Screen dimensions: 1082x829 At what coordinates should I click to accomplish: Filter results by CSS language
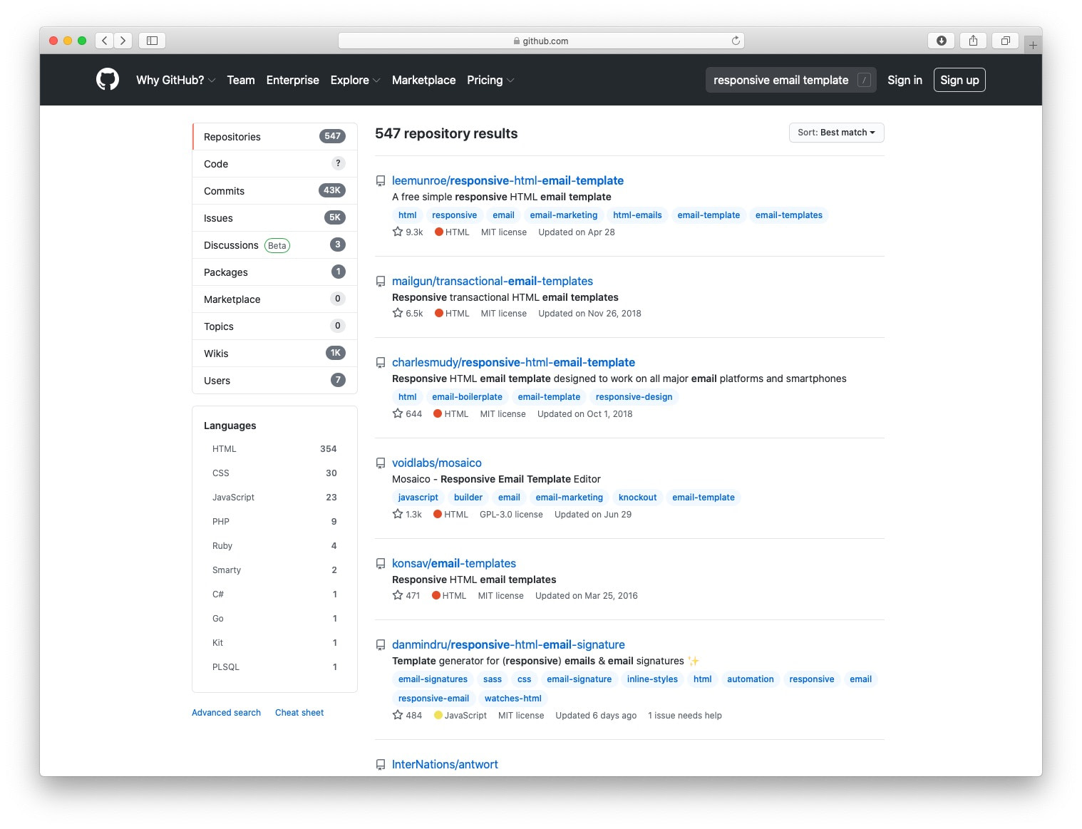[274, 473]
